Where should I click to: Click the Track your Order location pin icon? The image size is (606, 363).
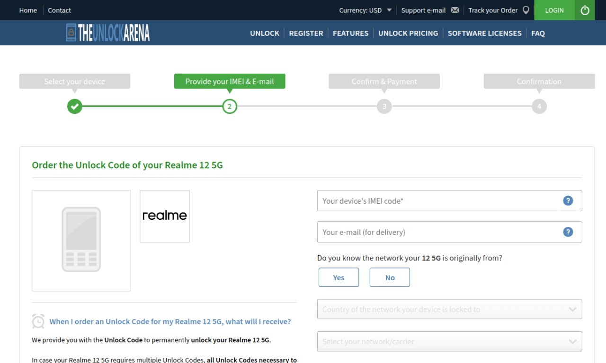(x=526, y=10)
